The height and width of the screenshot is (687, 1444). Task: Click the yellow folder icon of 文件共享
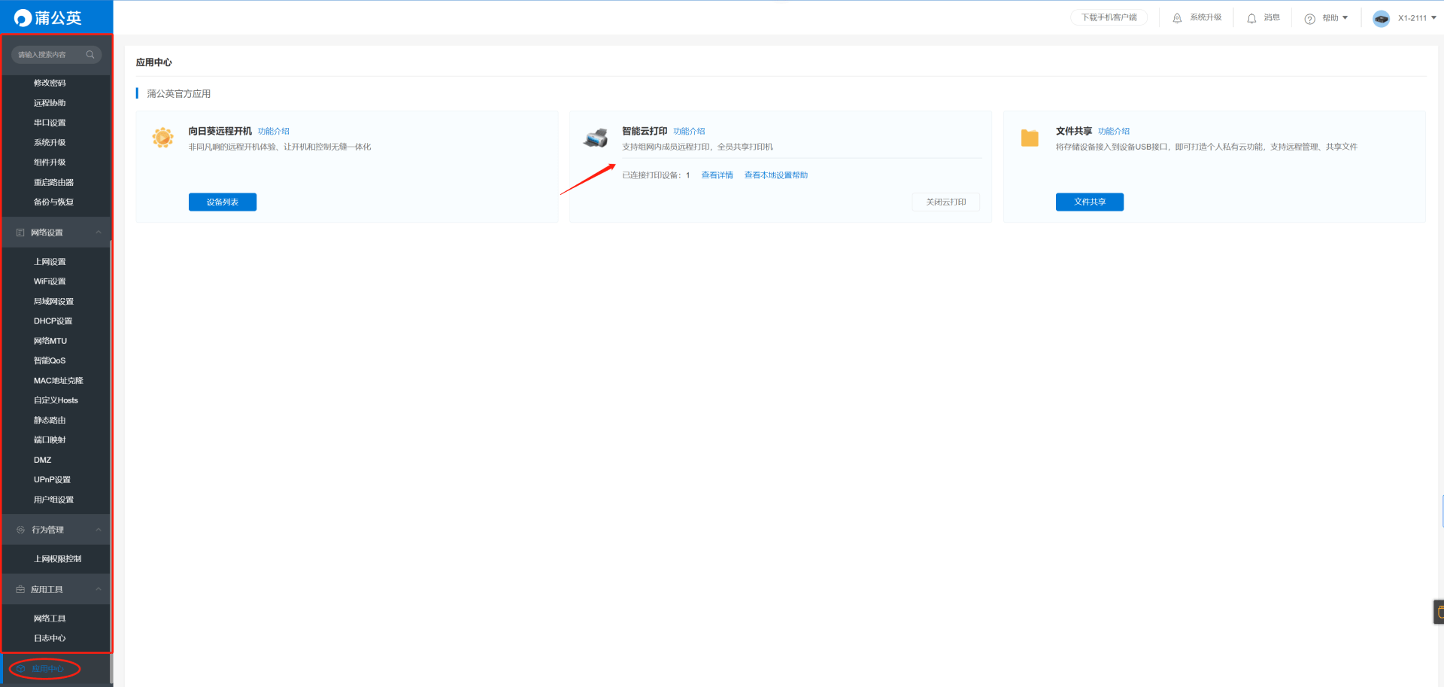click(x=1030, y=138)
